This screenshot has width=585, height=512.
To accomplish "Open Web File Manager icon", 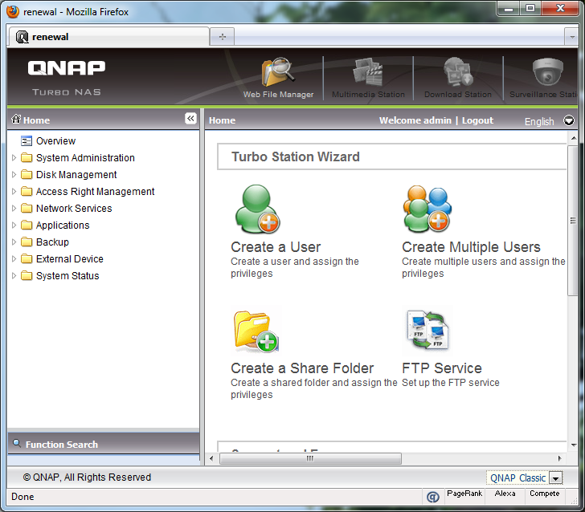I will [278, 74].
